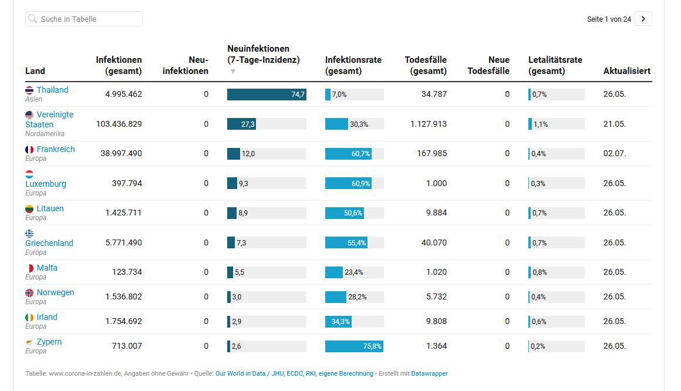Click the Luxembourg flag icon
Image resolution: width=681 pixels, height=391 pixels.
point(29,174)
